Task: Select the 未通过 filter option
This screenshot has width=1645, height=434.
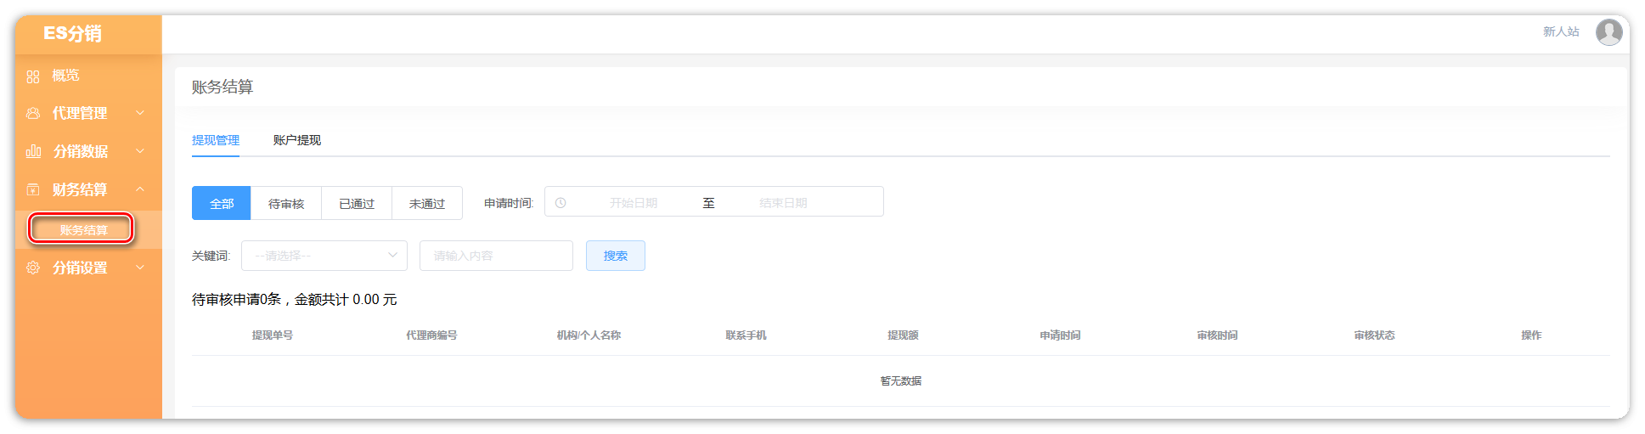Action: (x=427, y=204)
